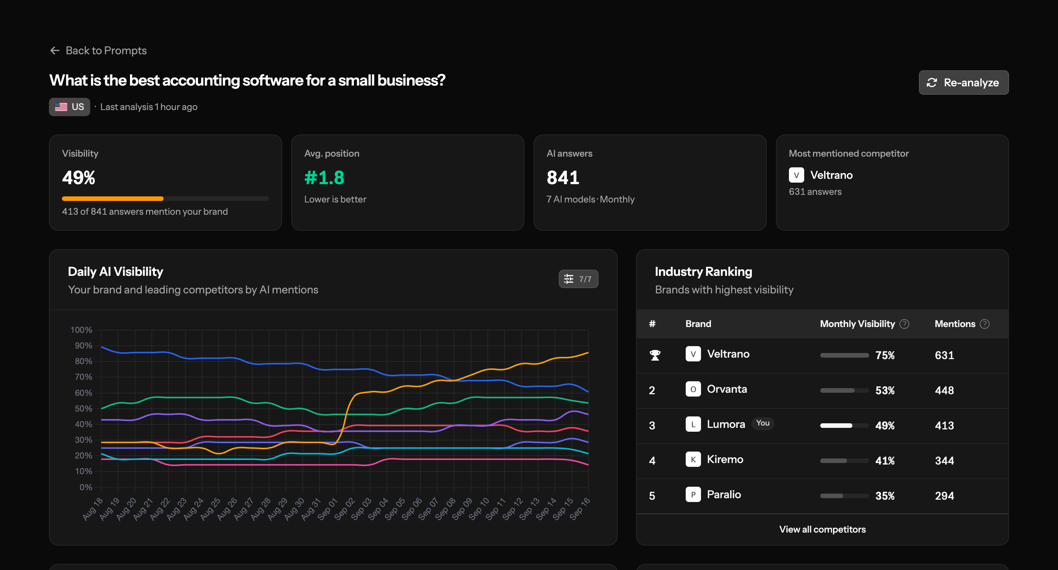Open View all competitors

[822, 530]
